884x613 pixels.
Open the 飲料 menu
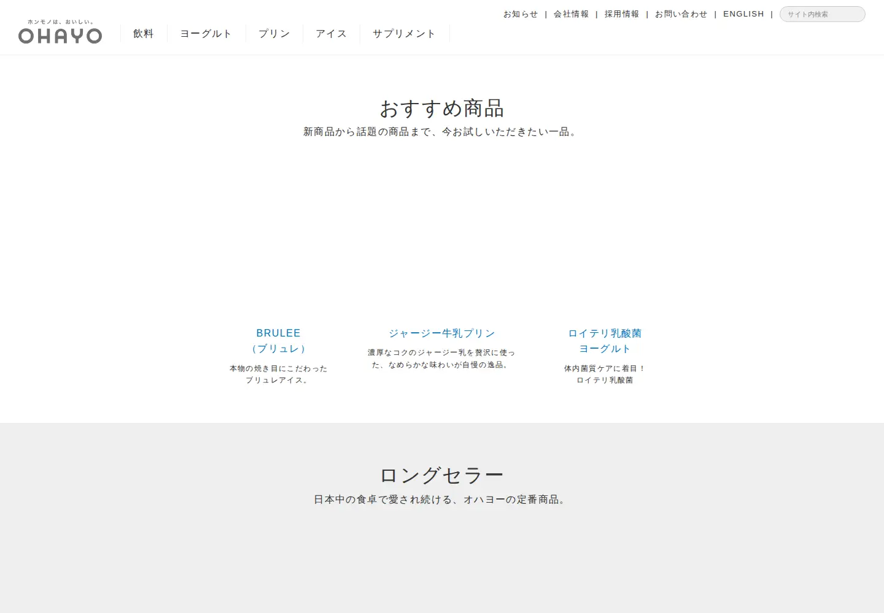[x=144, y=34]
